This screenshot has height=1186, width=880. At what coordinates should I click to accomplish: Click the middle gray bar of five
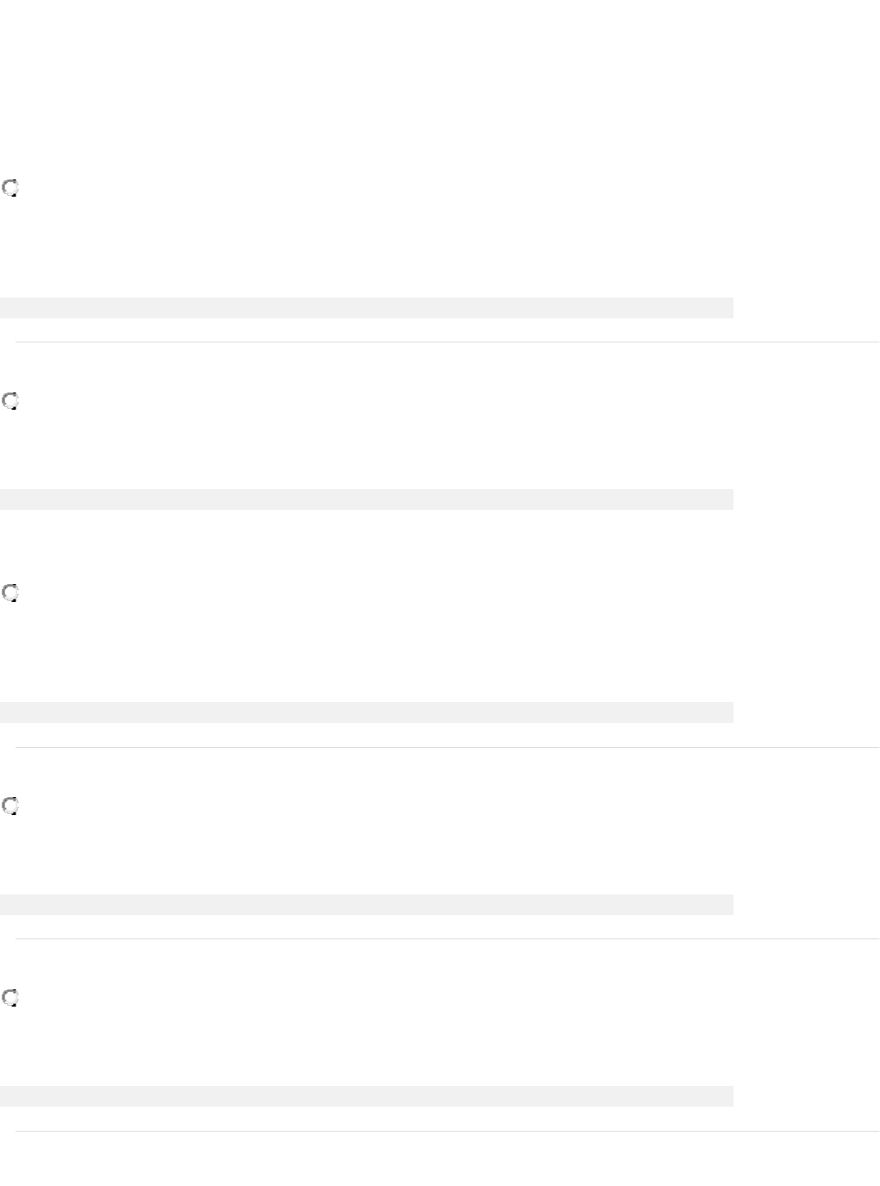(x=366, y=712)
